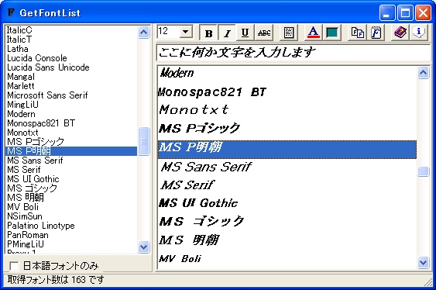Viewport: 436px width, 290px height.
Task: Click the copy font name icon
Action: pyautogui.click(x=357, y=33)
